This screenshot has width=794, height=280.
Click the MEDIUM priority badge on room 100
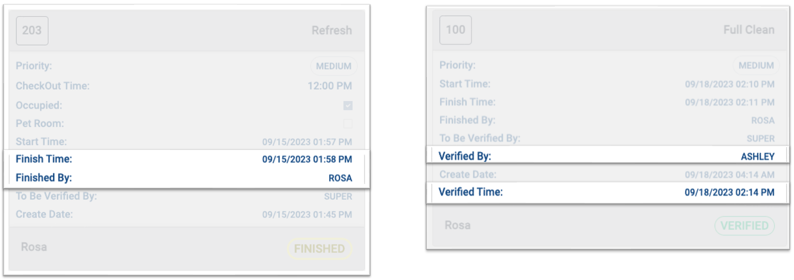click(756, 66)
